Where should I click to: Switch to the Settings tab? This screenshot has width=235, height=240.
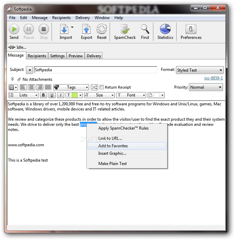57,56
